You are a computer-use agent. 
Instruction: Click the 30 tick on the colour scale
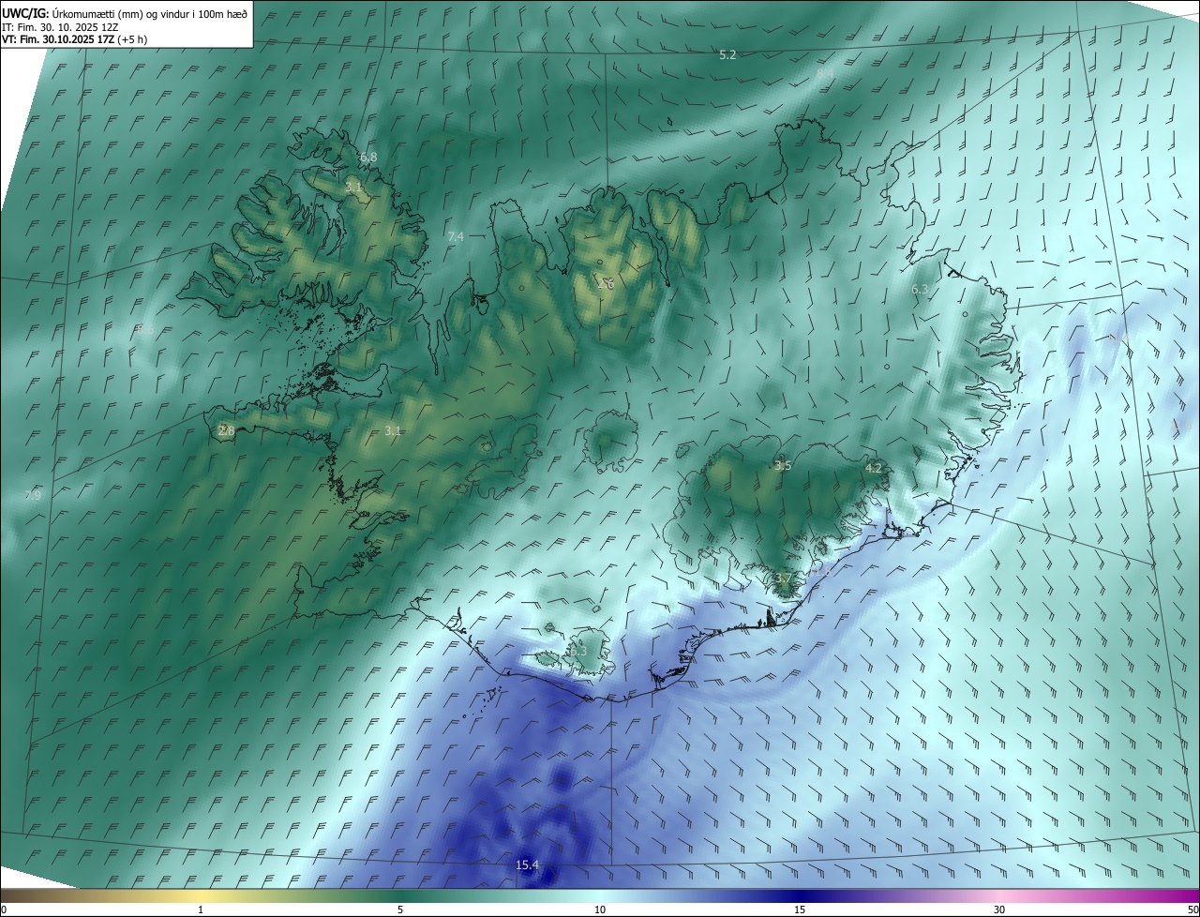(x=999, y=909)
